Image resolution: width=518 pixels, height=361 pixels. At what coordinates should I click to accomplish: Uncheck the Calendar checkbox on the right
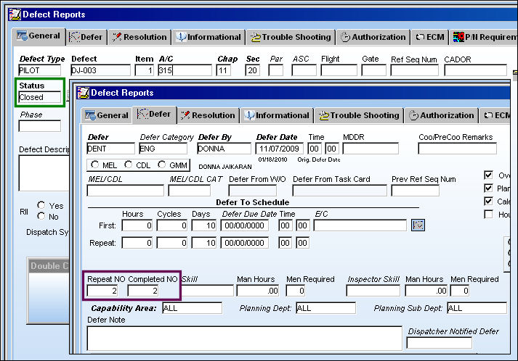[488, 201]
